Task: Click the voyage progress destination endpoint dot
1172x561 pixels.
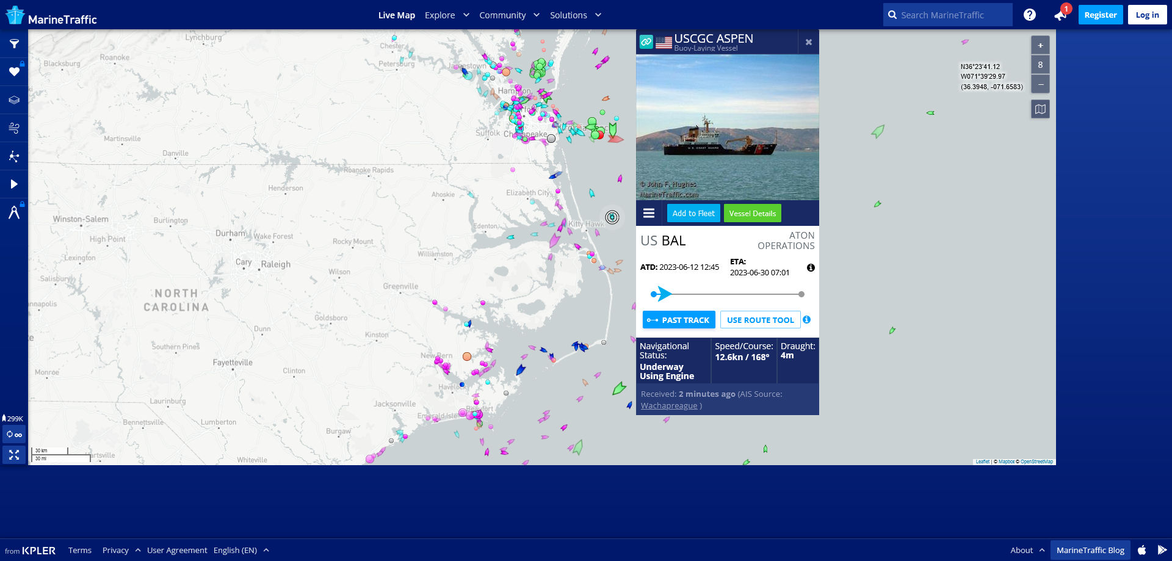Action: pos(801,294)
